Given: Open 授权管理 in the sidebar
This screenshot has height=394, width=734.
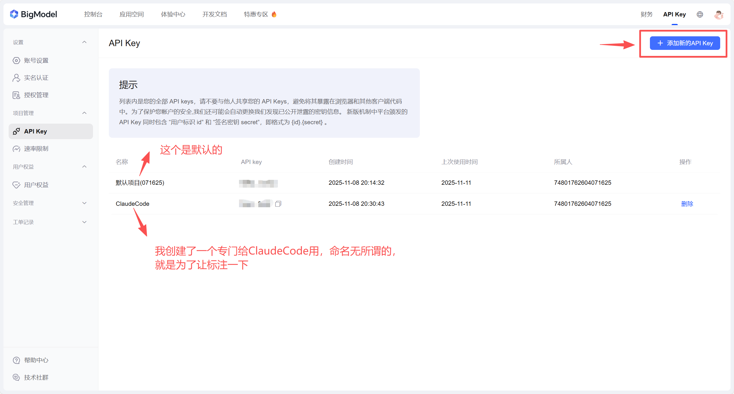Looking at the screenshot, I should pyautogui.click(x=36, y=95).
